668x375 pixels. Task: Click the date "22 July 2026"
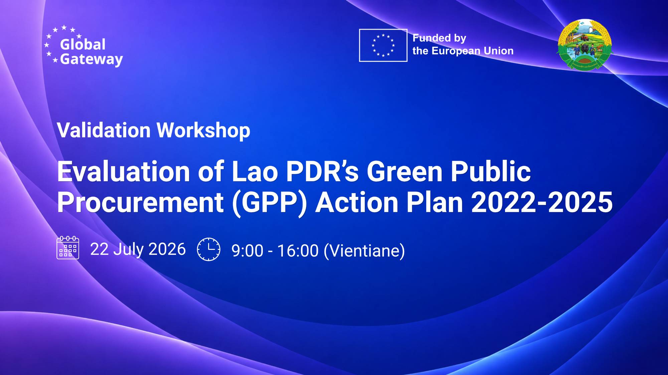138,249
